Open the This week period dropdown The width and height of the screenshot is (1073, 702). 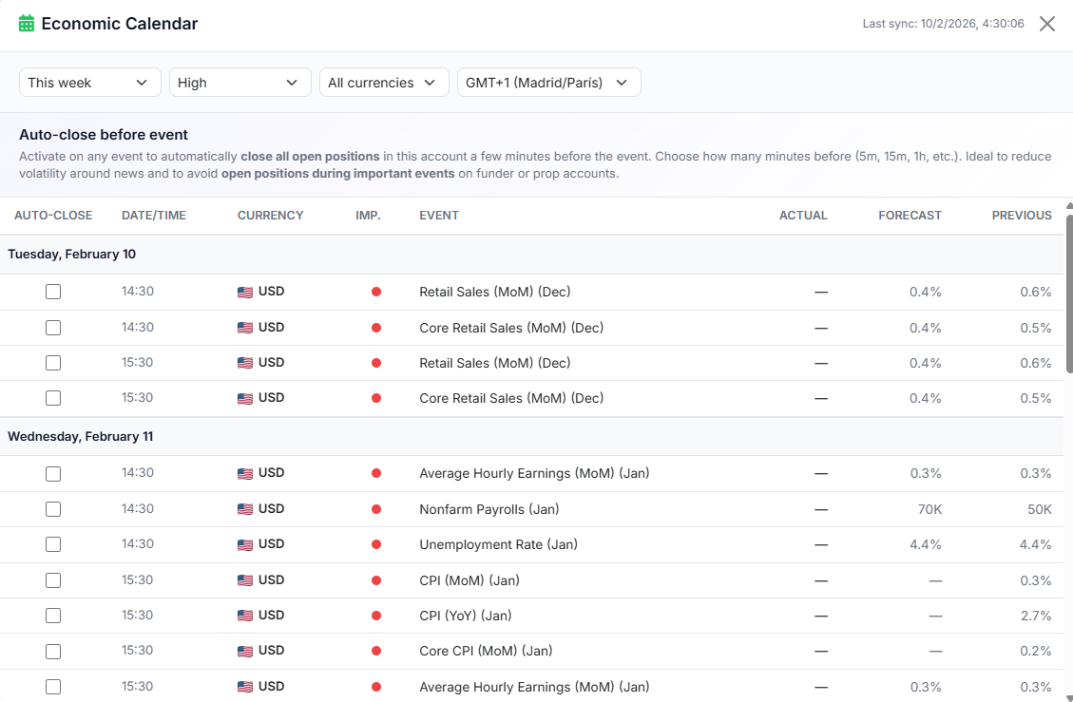pyautogui.click(x=89, y=82)
